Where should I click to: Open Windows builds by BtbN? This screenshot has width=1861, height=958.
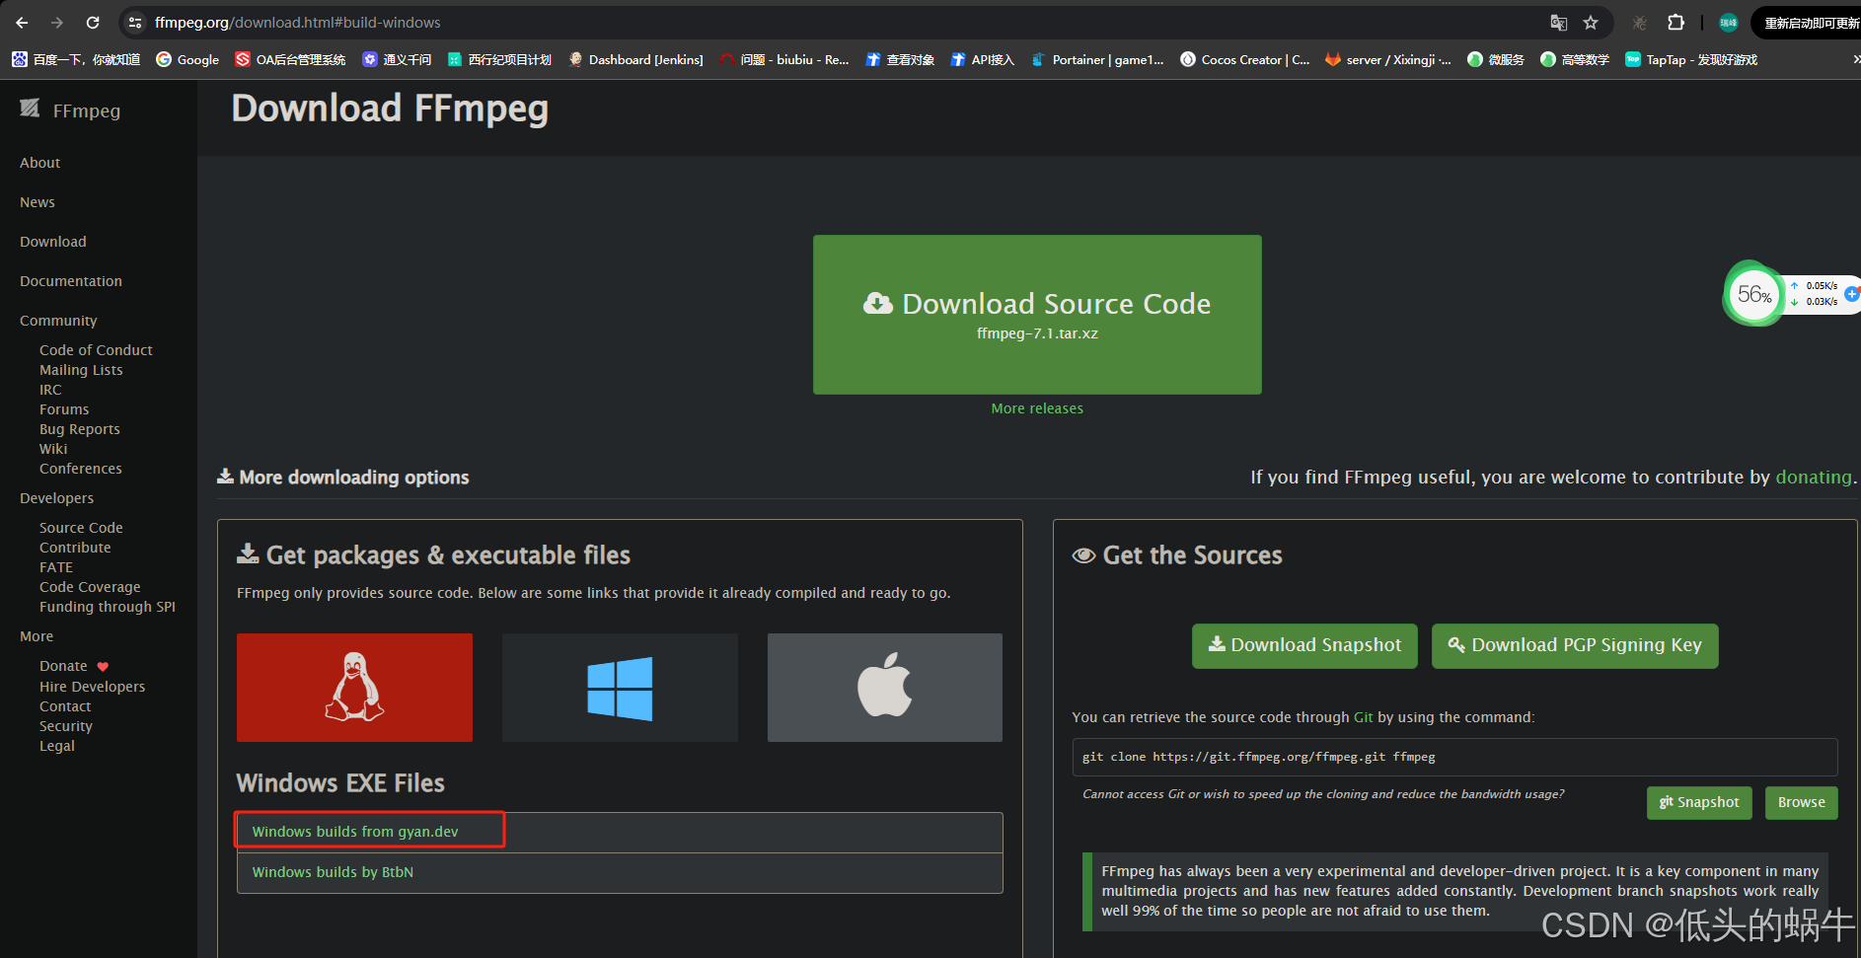(333, 872)
